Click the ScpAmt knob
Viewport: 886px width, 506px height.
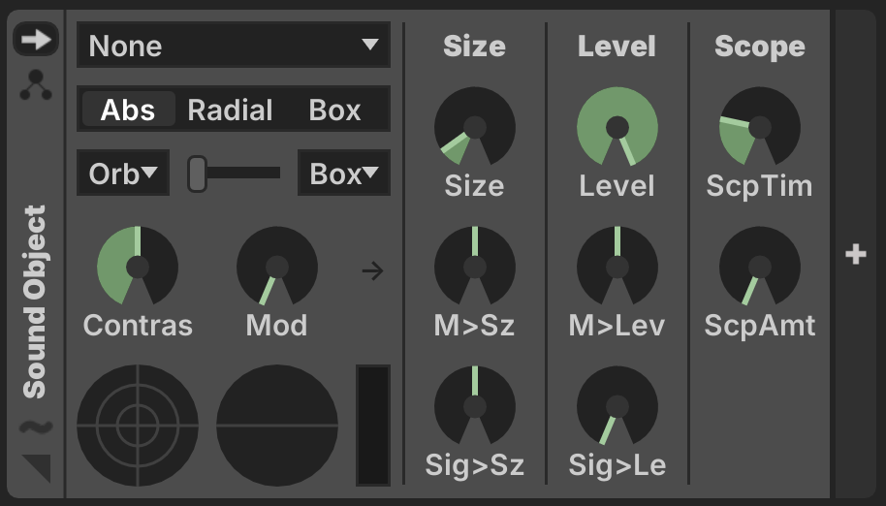759,266
